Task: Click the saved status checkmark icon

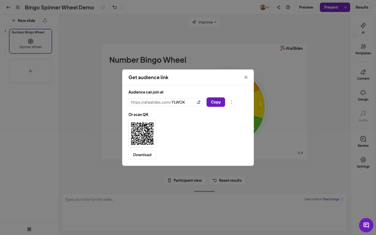Action: pos(103,7)
